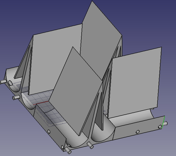Pick the peg next to the green edge
This screenshot has height=156, width=176.
point(166,124)
